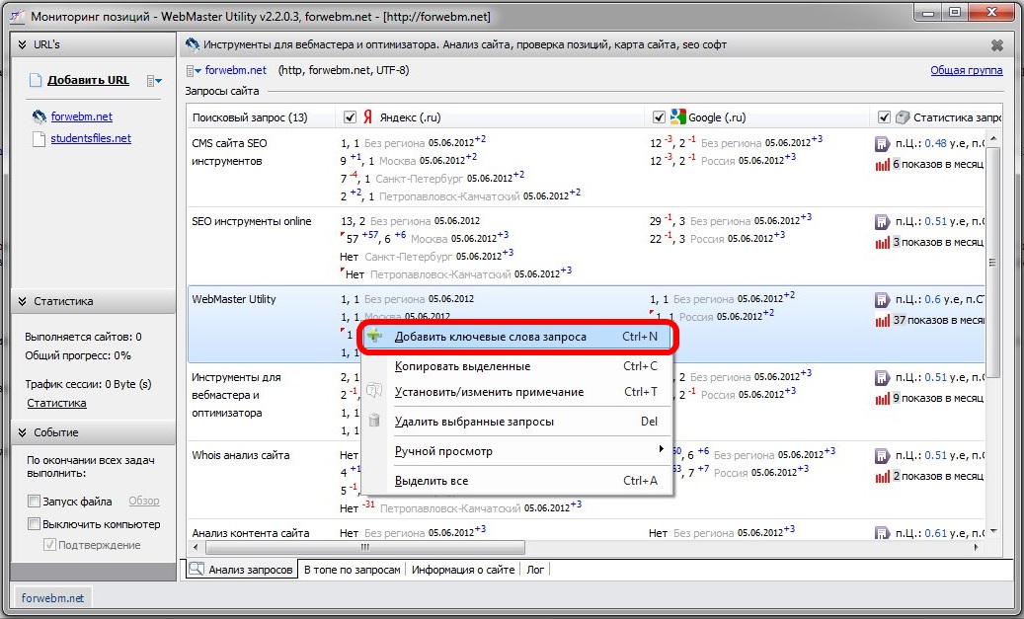Click the globe icon next to forwebm.net
Viewport: 1024px width, 619px height.
[39, 116]
